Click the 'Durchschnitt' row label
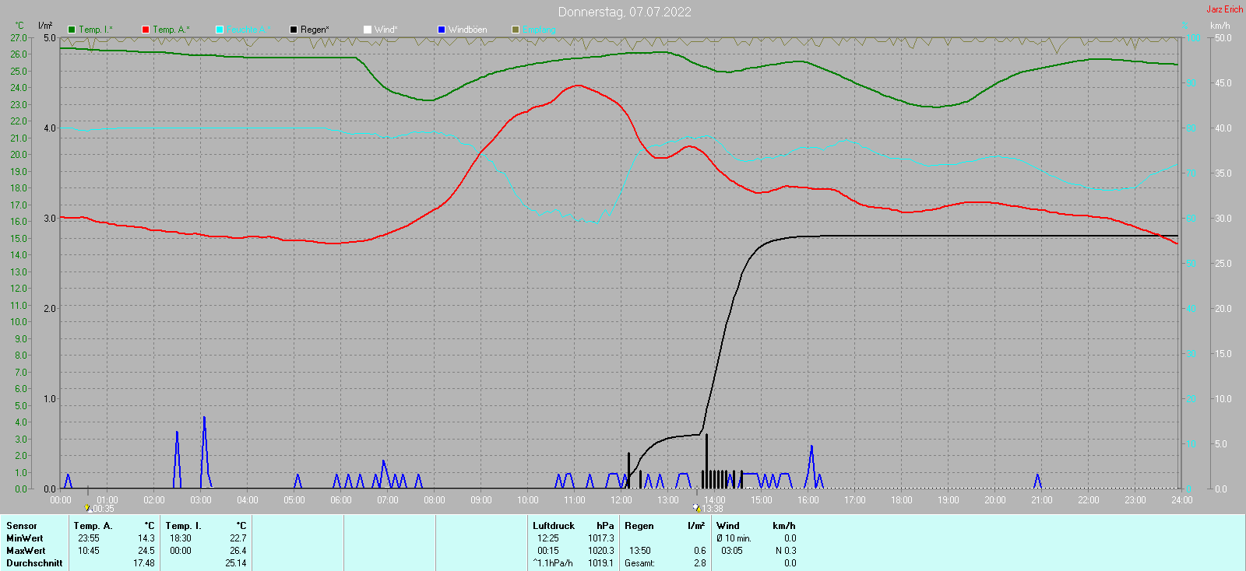 point(34,563)
